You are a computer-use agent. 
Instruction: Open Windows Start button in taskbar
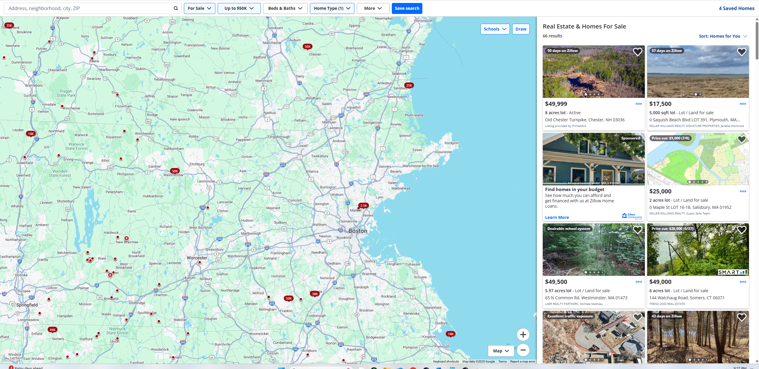coord(281,368)
